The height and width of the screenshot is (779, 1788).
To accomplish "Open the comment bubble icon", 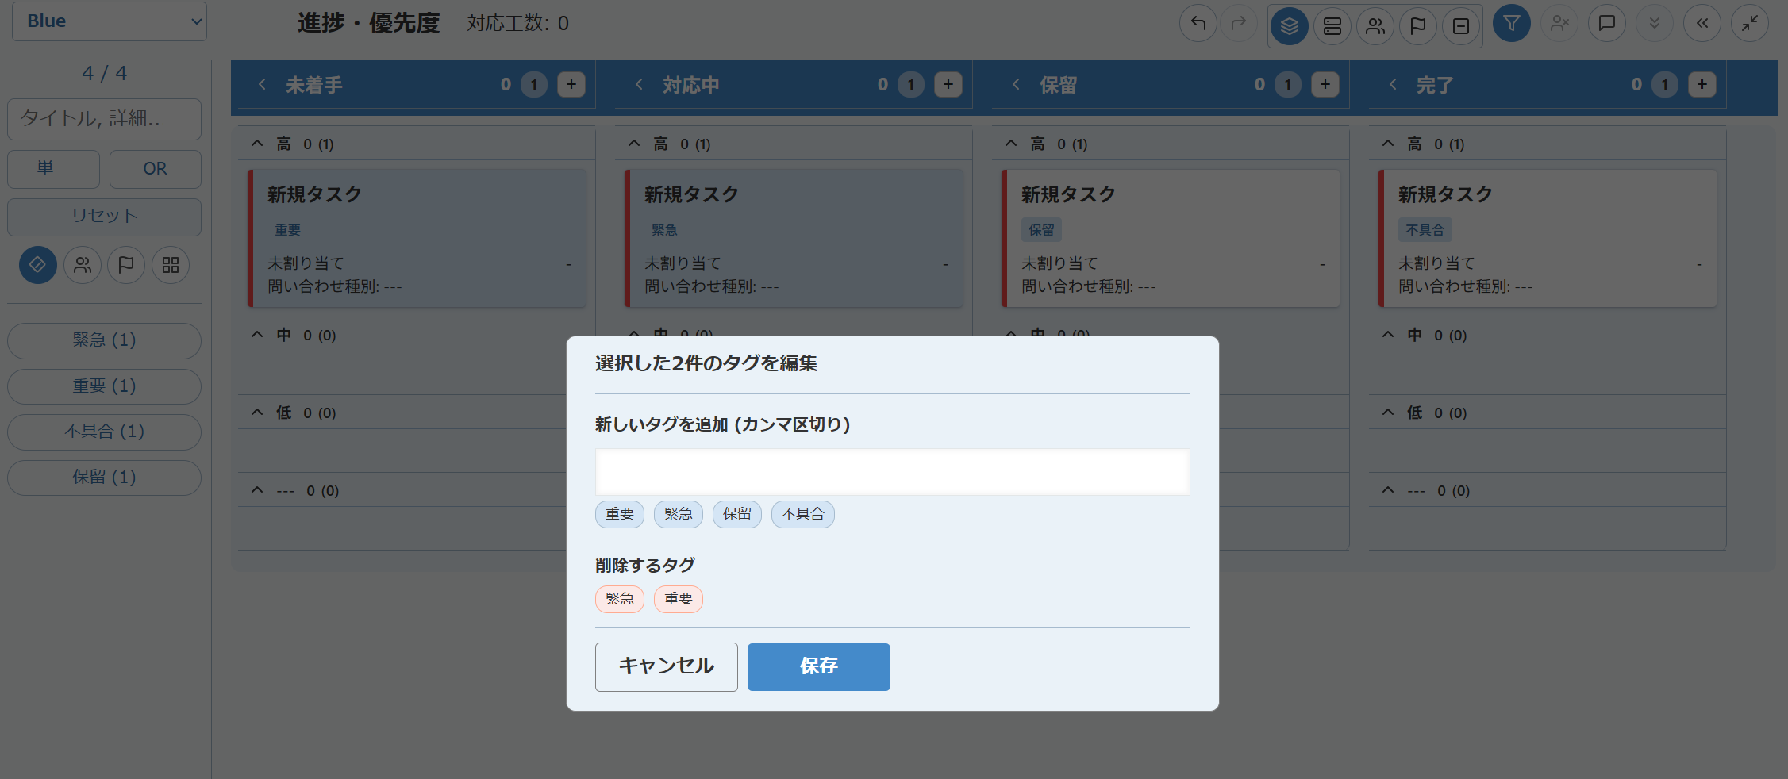I will 1607,24.
